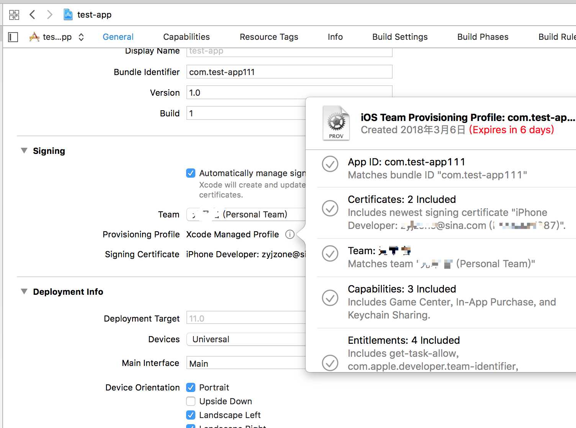
Task: Click the 'Device Orientation' label
Action: pyautogui.click(x=142, y=387)
